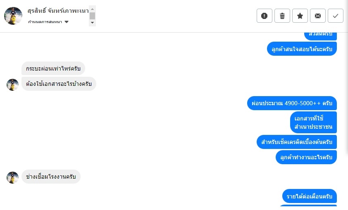Open the header profile picture
Image resolution: width=348 pixels, height=210 pixels.
tap(13, 16)
